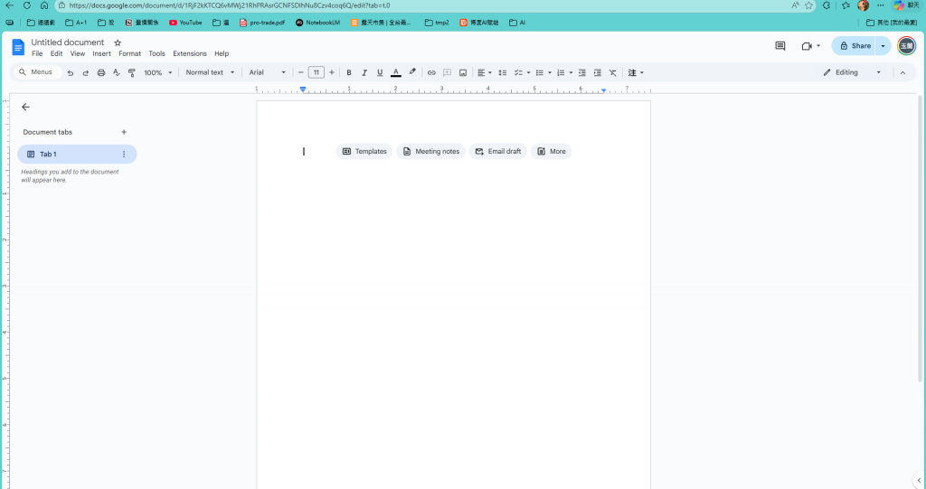Viewport: 926px width, 489px height.
Task: Insert a link
Action: pos(431,72)
